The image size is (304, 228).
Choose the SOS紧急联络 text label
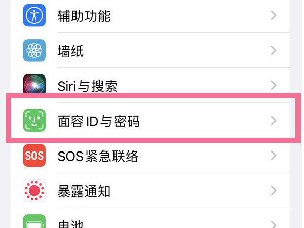tap(98, 156)
